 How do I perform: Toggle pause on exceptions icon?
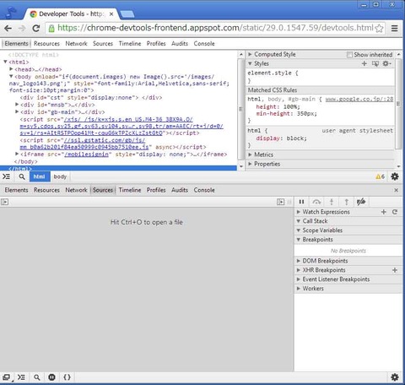51,377
